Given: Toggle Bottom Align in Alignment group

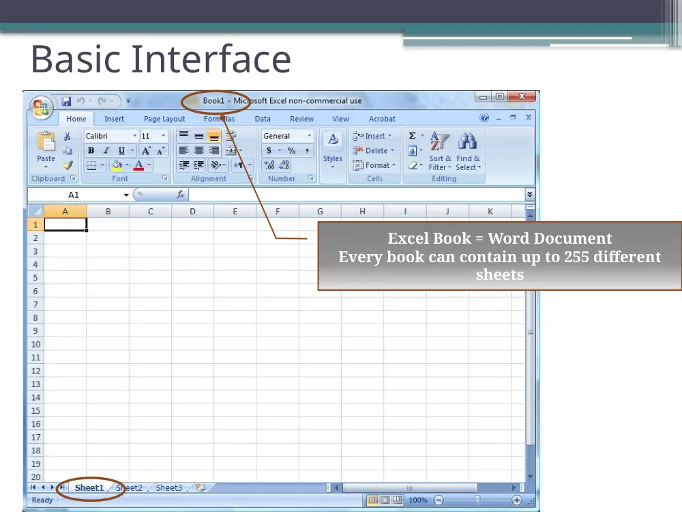Looking at the screenshot, I should click(214, 137).
